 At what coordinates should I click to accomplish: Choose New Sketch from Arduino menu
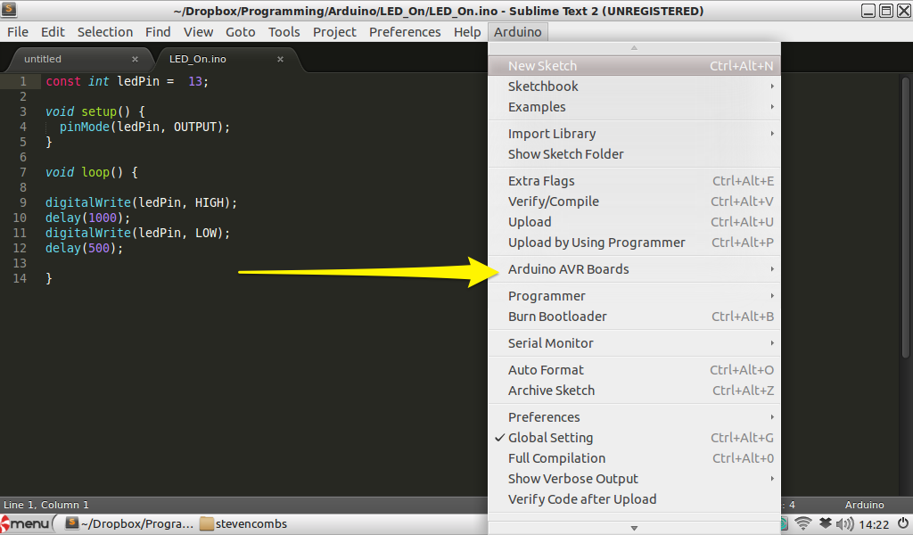[634, 66]
